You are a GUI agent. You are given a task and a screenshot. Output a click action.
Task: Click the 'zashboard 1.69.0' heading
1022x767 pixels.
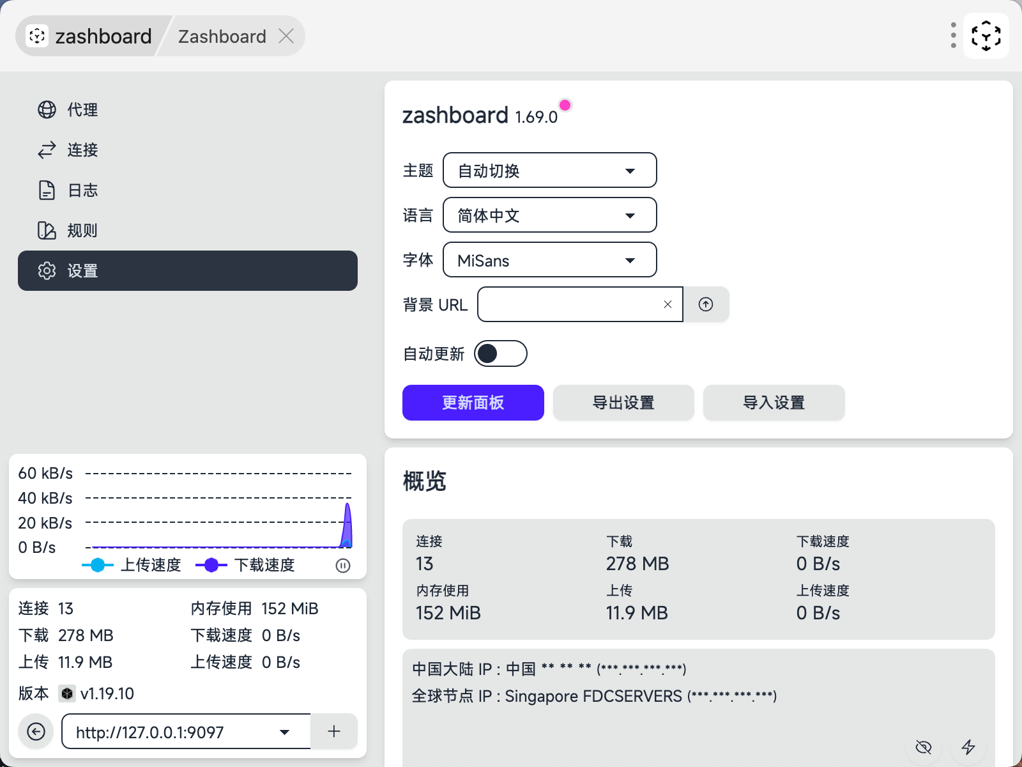point(480,116)
